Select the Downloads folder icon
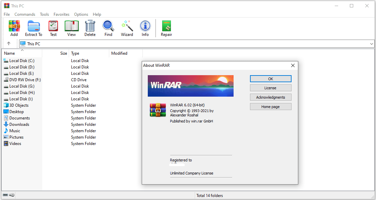The height and width of the screenshot is (200, 376). tap(6, 124)
